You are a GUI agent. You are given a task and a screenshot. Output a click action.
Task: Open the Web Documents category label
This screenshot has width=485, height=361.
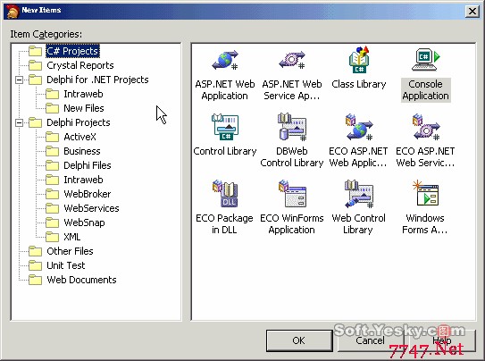point(81,280)
